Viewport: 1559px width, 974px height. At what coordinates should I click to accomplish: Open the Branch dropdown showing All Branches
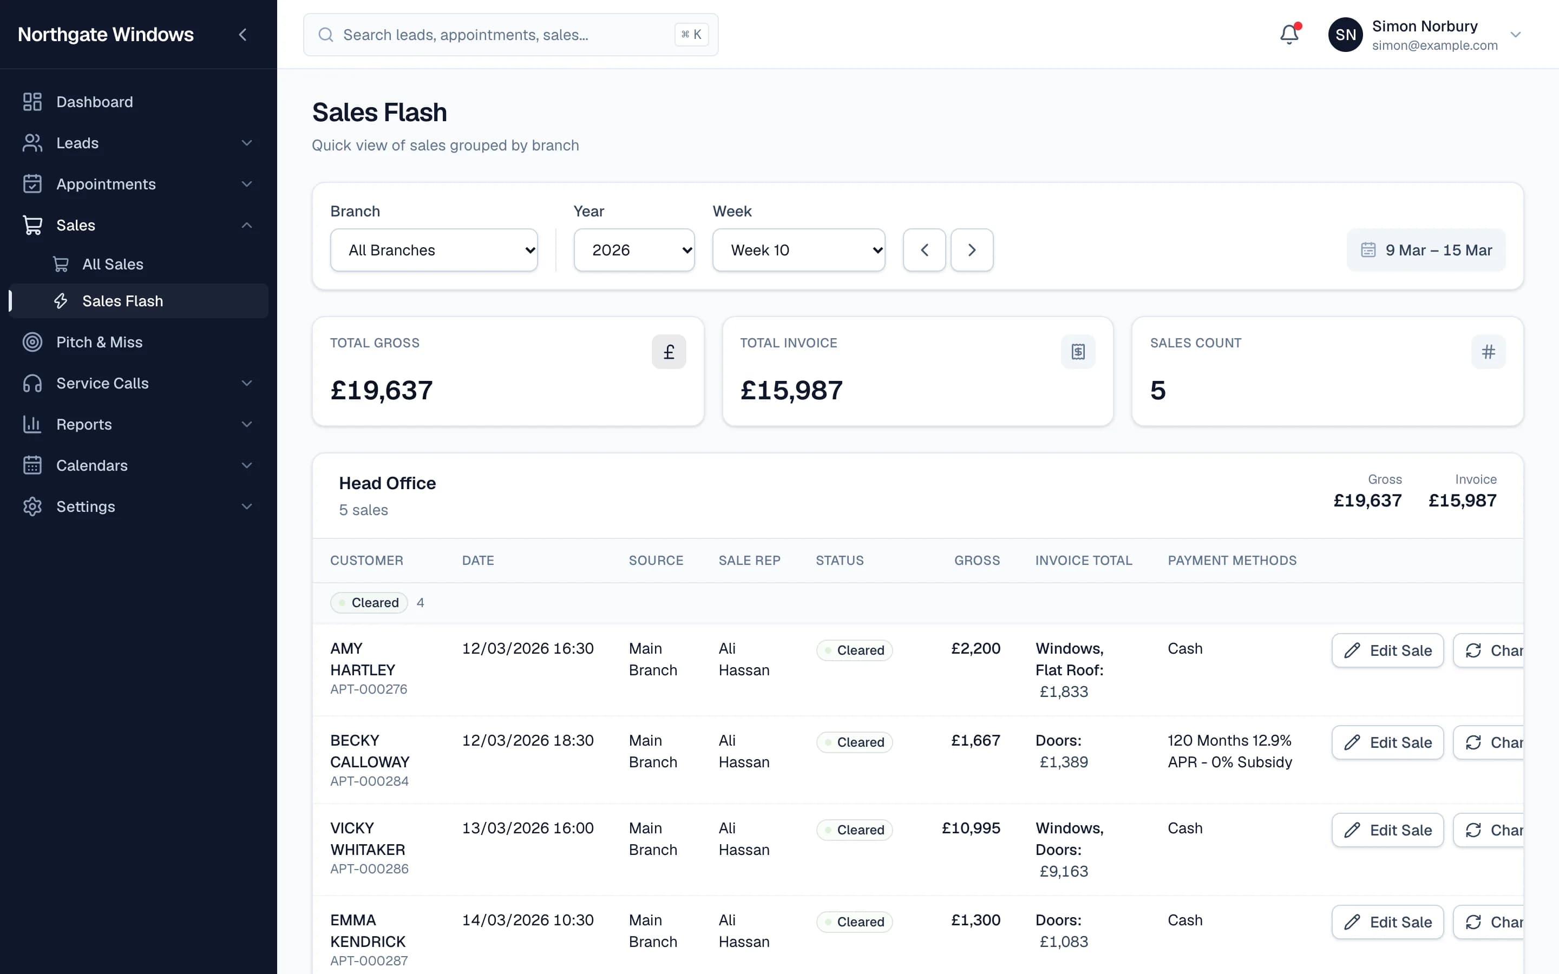[x=434, y=250]
